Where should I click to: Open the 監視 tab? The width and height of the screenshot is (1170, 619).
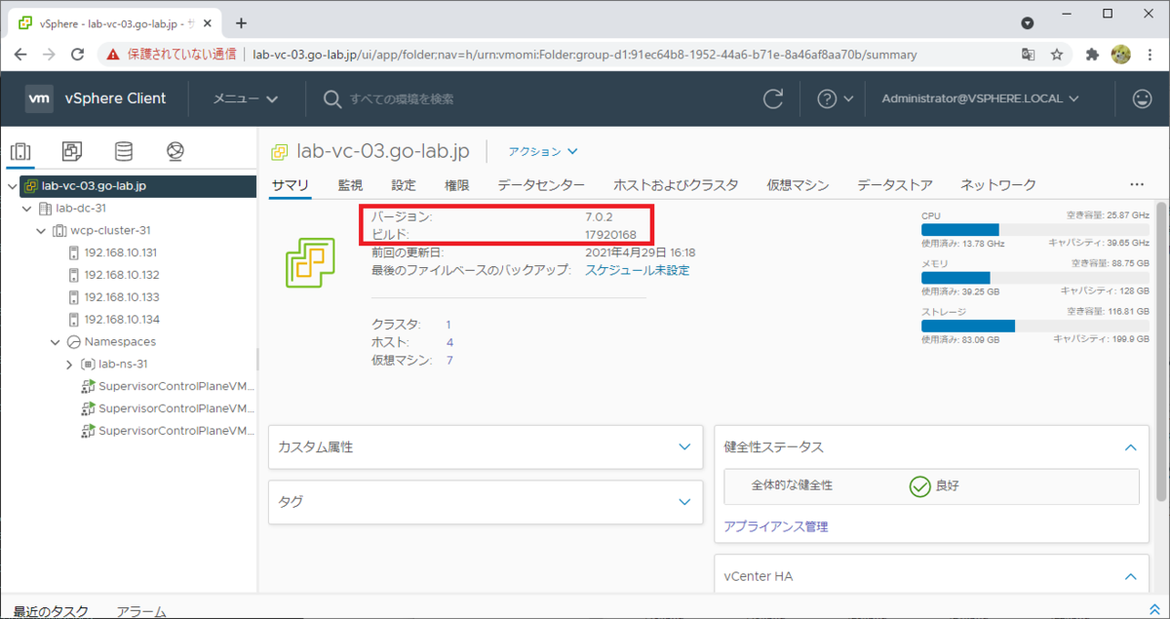click(x=349, y=184)
